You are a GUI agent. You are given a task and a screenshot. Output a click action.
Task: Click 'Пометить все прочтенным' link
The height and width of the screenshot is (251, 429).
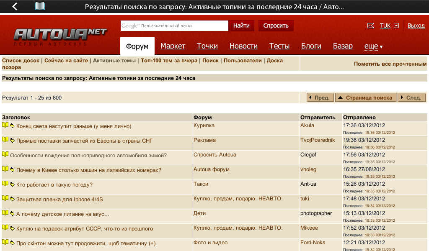[x=390, y=64]
